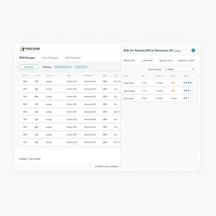Open carrier link in the four-star bid row
216x216 pixels.
point(129,83)
